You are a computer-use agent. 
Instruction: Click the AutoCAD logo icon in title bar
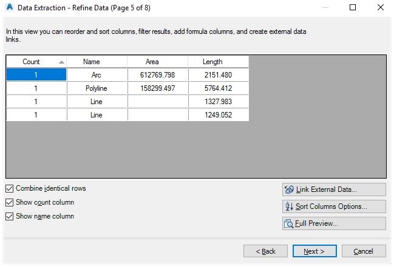coord(10,7)
